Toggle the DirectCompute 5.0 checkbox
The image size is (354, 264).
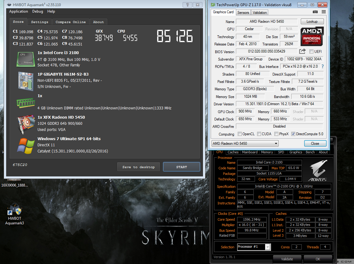click(293, 134)
